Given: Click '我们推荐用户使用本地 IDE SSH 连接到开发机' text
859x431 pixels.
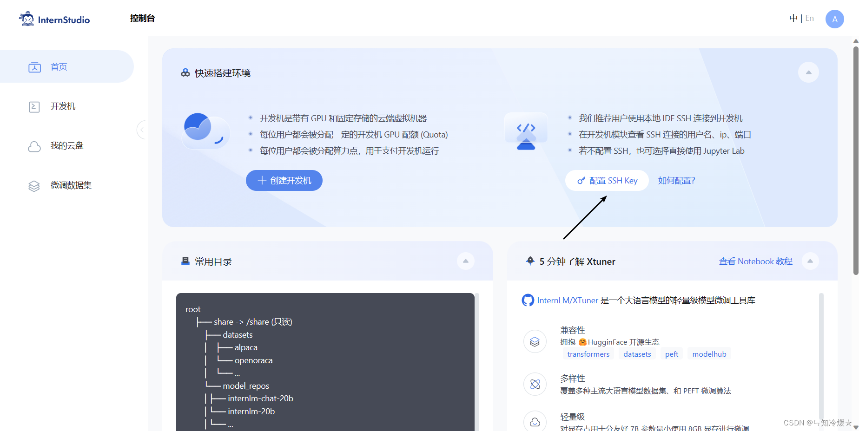Looking at the screenshot, I should pos(660,118).
